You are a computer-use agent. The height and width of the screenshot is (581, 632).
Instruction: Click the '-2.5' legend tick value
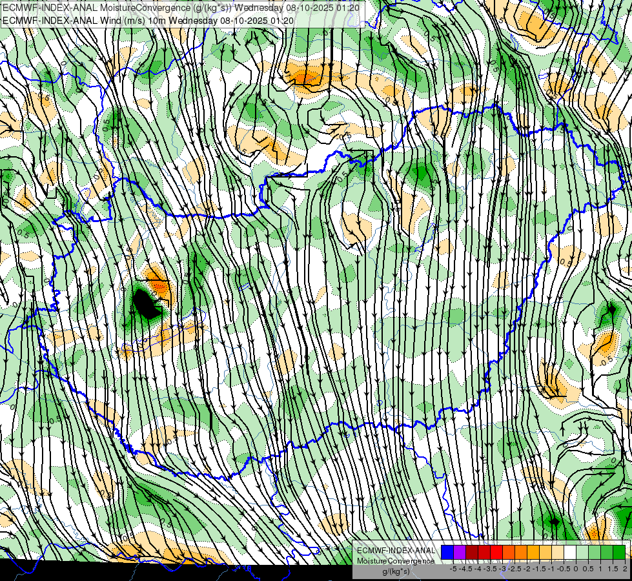click(515, 569)
